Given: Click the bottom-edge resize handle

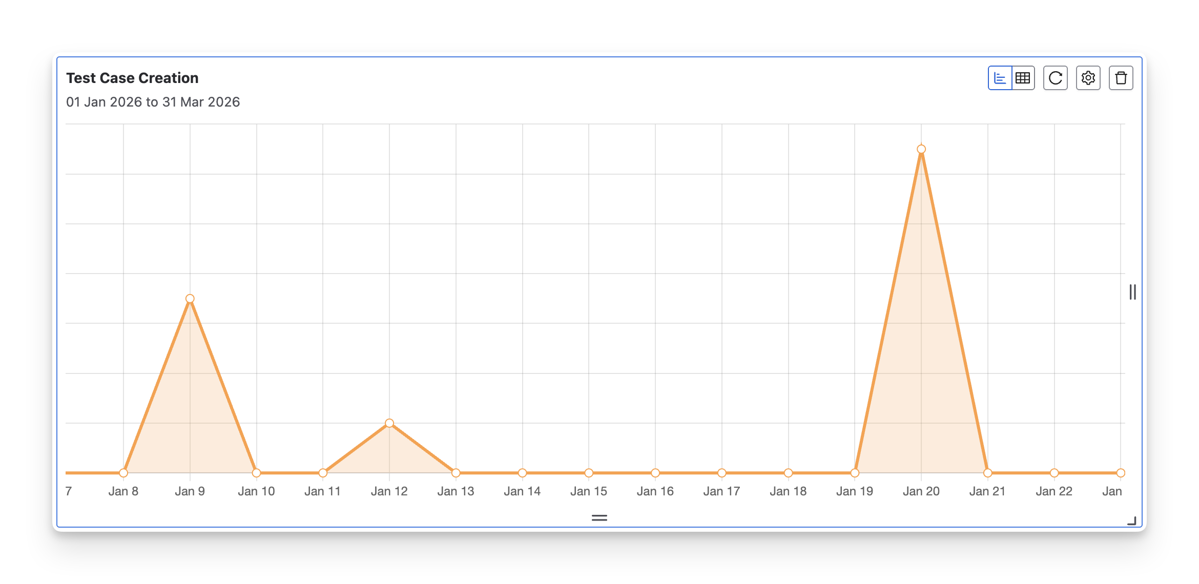Looking at the screenshot, I should (599, 518).
